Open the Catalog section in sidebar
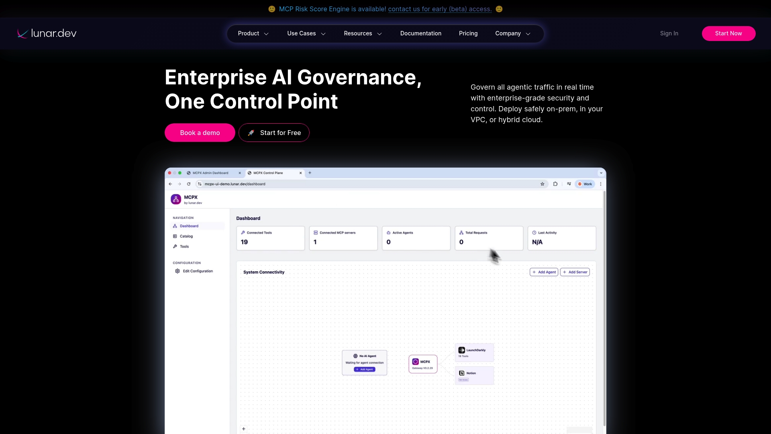This screenshot has height=434, width=771. pyautogui.click(x=186, y=236)
